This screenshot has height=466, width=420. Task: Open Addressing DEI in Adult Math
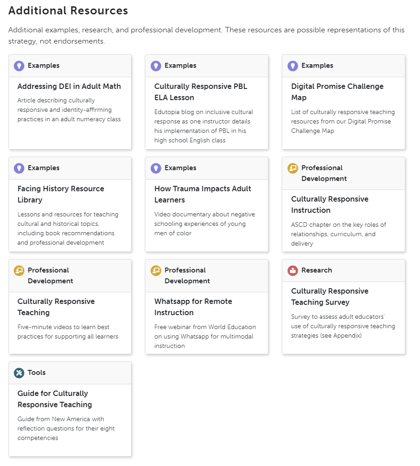point(69,87)
